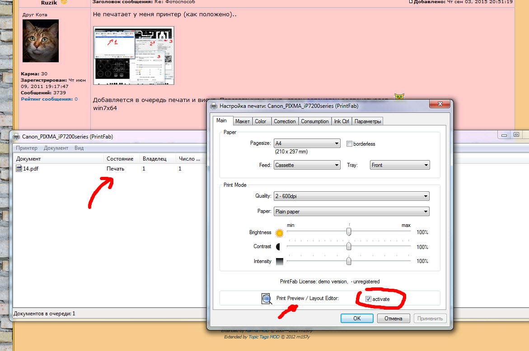529x351 pixels.
Task: Uncheck the activate Print Preview checkbox
Action: [x=369, y=299]
